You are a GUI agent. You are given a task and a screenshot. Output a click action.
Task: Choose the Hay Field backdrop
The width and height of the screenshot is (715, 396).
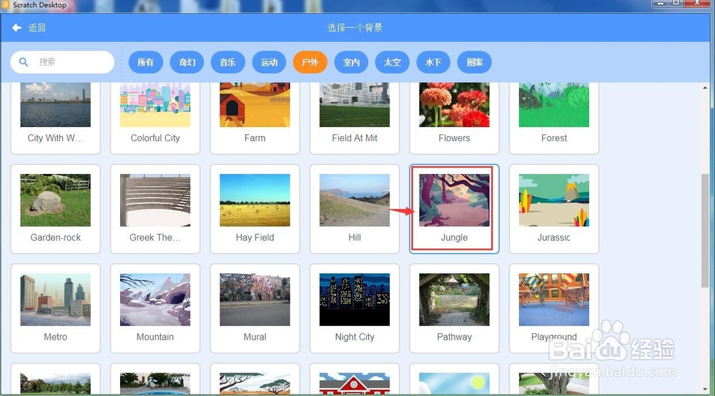pos(255,209)
